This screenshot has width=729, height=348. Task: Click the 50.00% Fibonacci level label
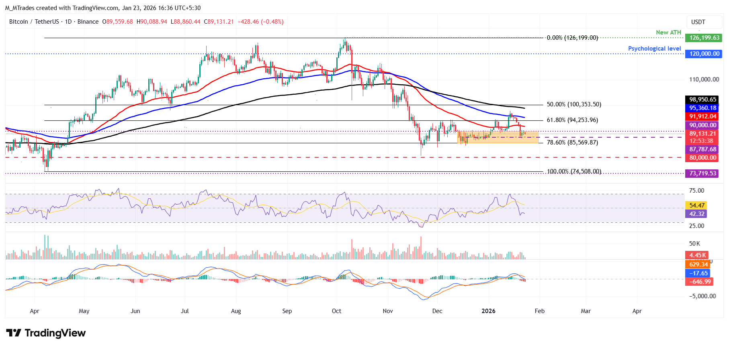tap(574, 104)
